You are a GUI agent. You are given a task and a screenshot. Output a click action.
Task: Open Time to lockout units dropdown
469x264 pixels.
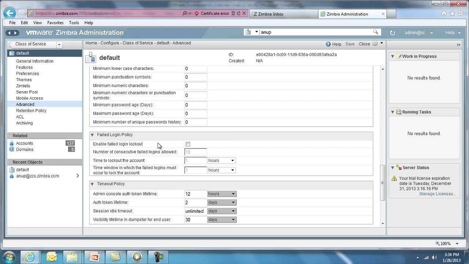[x=232, y=161]
